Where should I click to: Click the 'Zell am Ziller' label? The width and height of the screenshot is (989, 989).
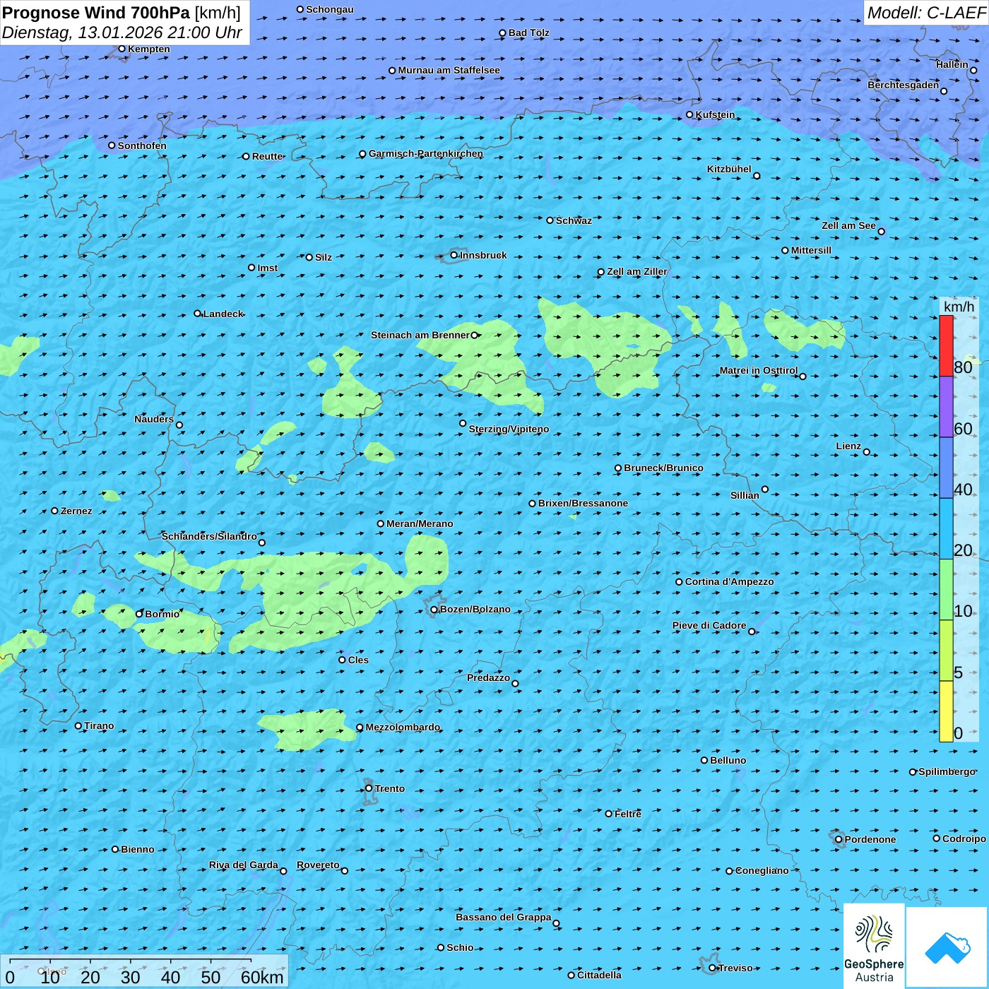point(637,271)
